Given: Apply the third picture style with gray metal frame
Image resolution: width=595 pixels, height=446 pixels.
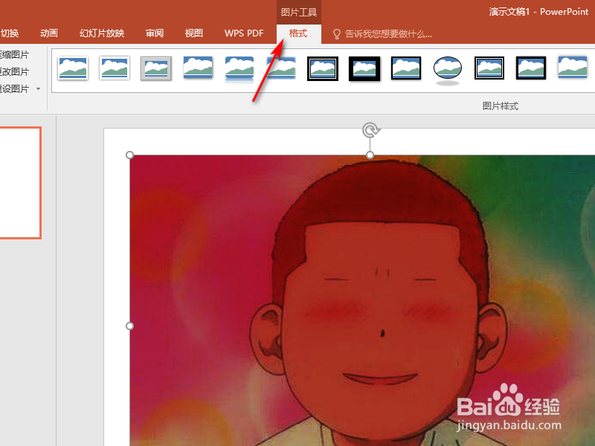Looking at the screenshot, I should (x=156, y=68).
